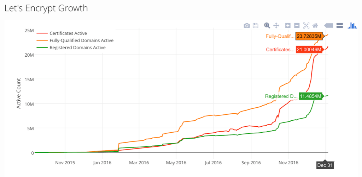Click the Autoscale icon
Screen dimensions: 362x177
click(x=306, y=25)
